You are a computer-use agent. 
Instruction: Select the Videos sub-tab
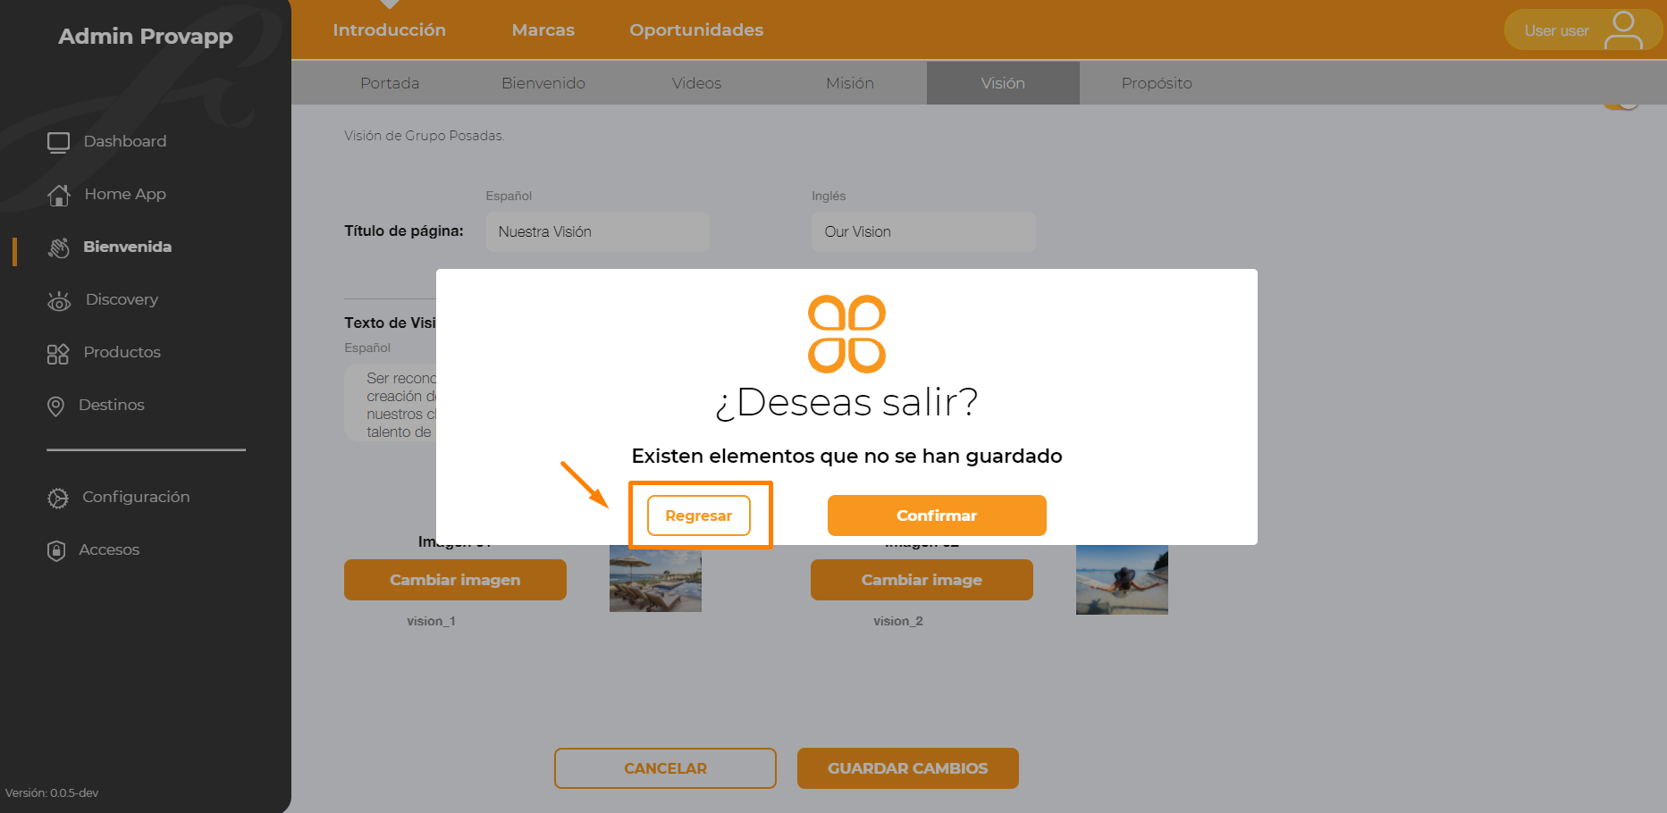click(x=696, y=83)
